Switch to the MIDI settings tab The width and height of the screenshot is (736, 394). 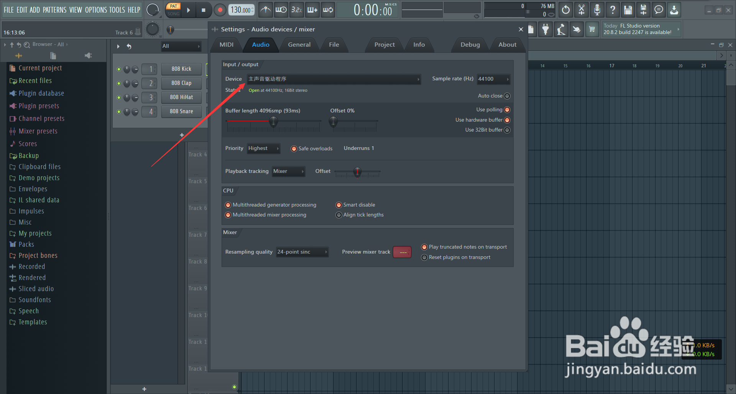227,45
